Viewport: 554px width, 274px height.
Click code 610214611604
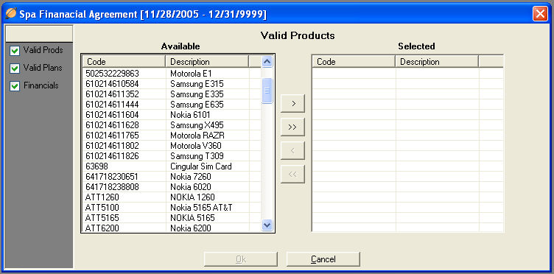pyautogui.click(x=112, y=115)
